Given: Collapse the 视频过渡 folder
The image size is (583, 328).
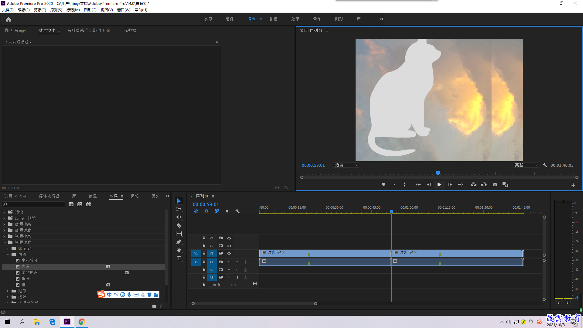Looking at the screenshot, I should (5, 242).
